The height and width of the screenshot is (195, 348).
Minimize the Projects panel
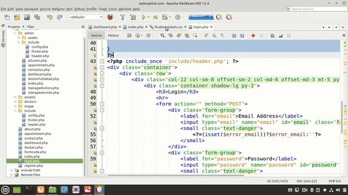click(x=83, y=27)
